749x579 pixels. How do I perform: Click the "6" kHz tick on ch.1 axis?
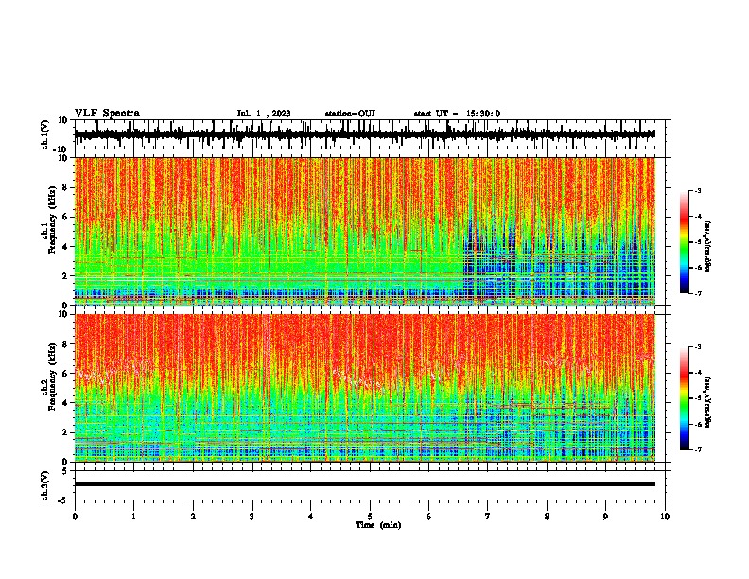tap(65, 218)
